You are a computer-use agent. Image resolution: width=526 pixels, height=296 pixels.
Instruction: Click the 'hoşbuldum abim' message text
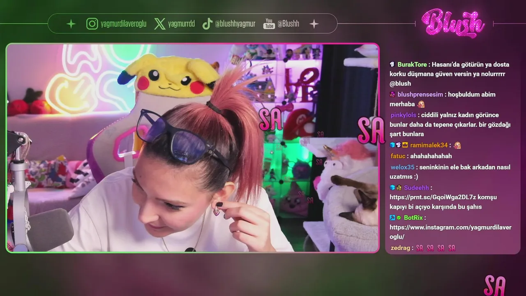[x=472, y=95]
